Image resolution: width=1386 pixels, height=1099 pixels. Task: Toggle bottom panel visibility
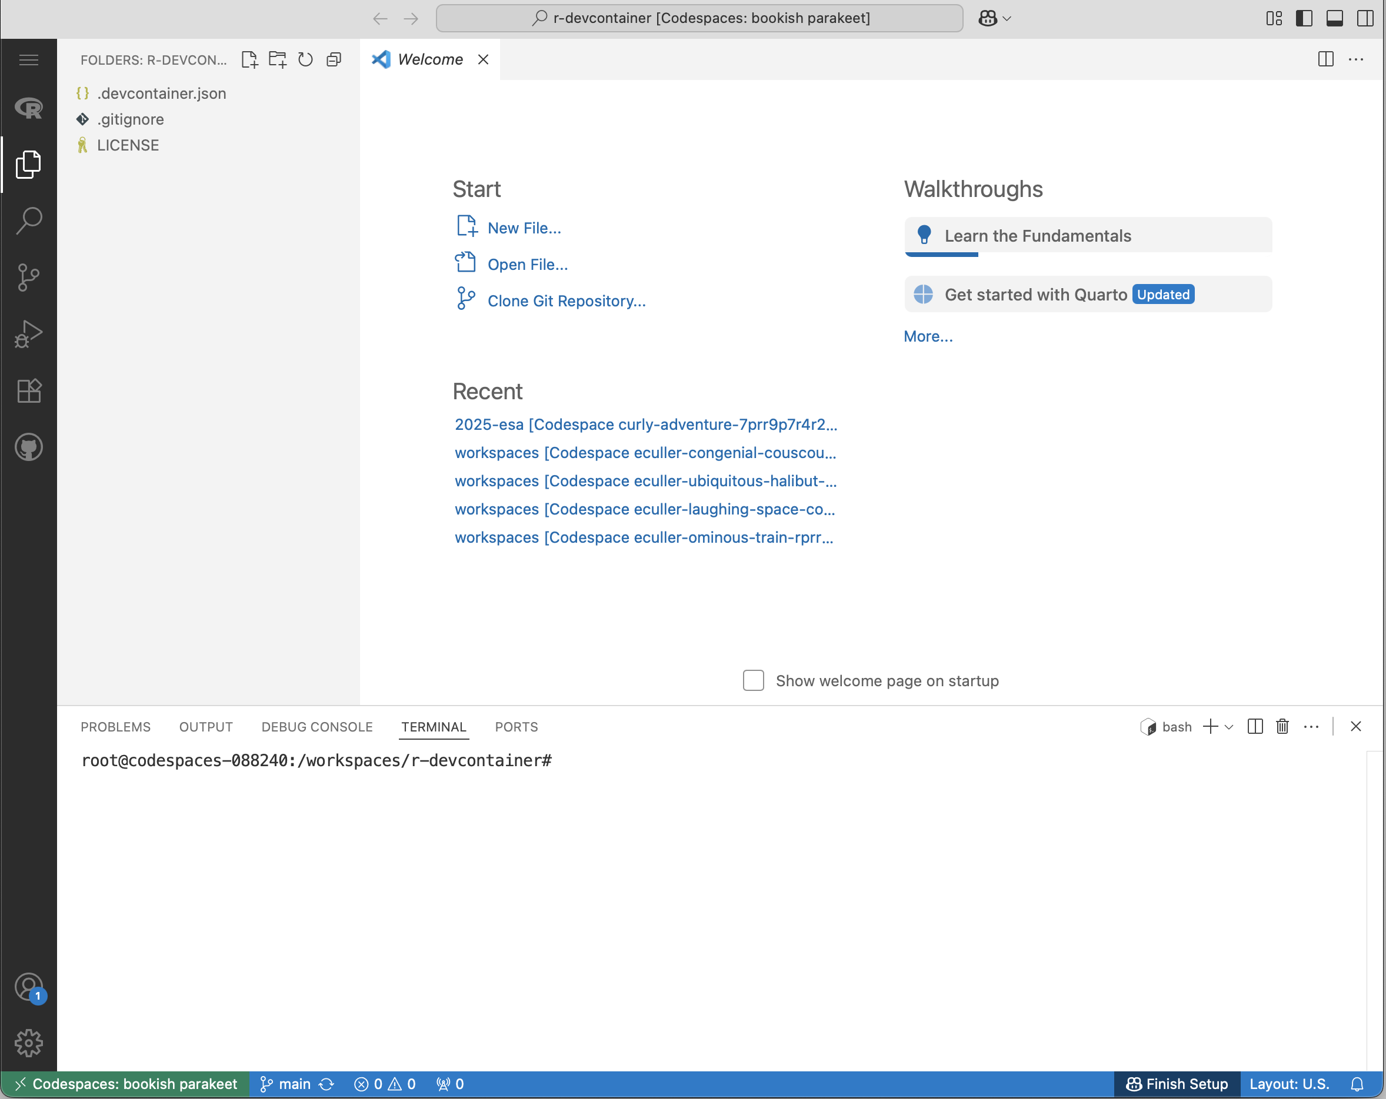click(x=1335, y=18)
